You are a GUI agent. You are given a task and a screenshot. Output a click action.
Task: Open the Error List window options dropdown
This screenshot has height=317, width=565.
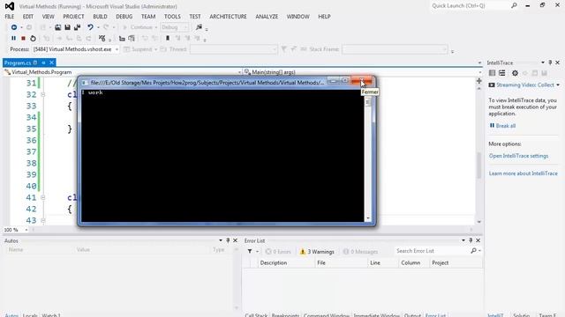463,240
